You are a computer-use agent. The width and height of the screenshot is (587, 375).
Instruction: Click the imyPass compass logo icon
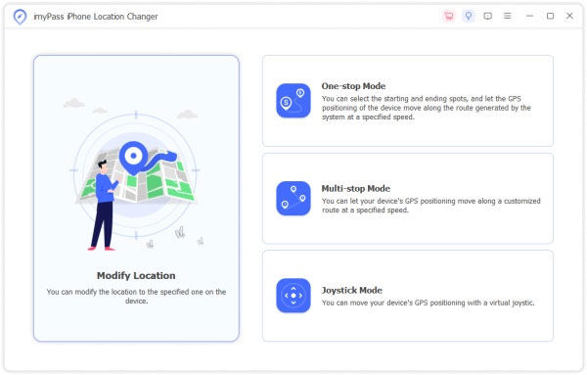(x=20, y=17)
